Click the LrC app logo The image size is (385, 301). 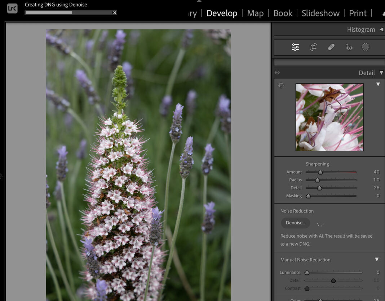tap(12, 8)
